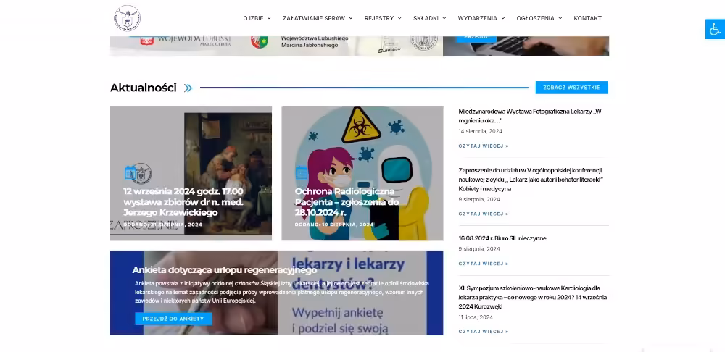This screenshot has width=725, height=352.
Task: Click partially visible PRZEJDŹ banner button
Action: [476, 38]
